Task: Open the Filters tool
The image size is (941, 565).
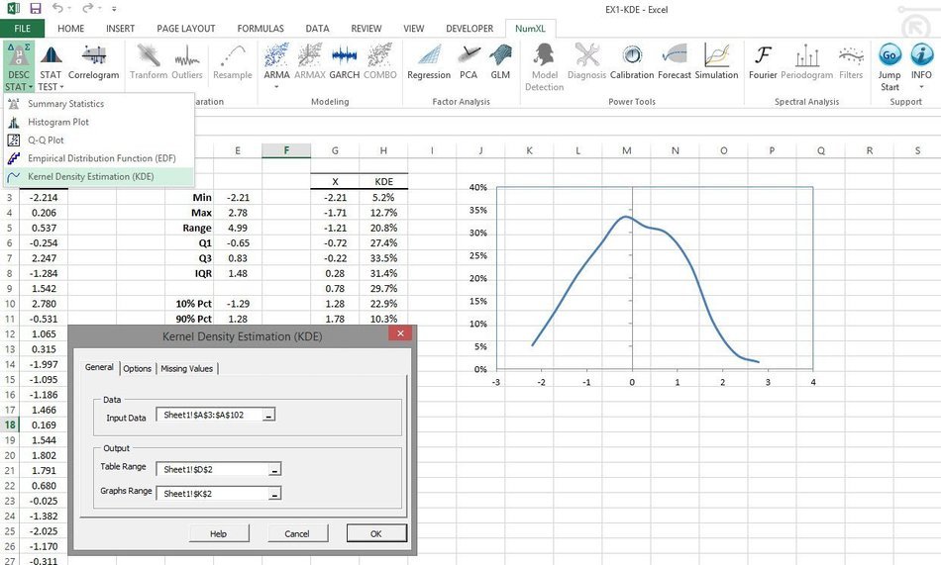Action: [x=851, y=62]
